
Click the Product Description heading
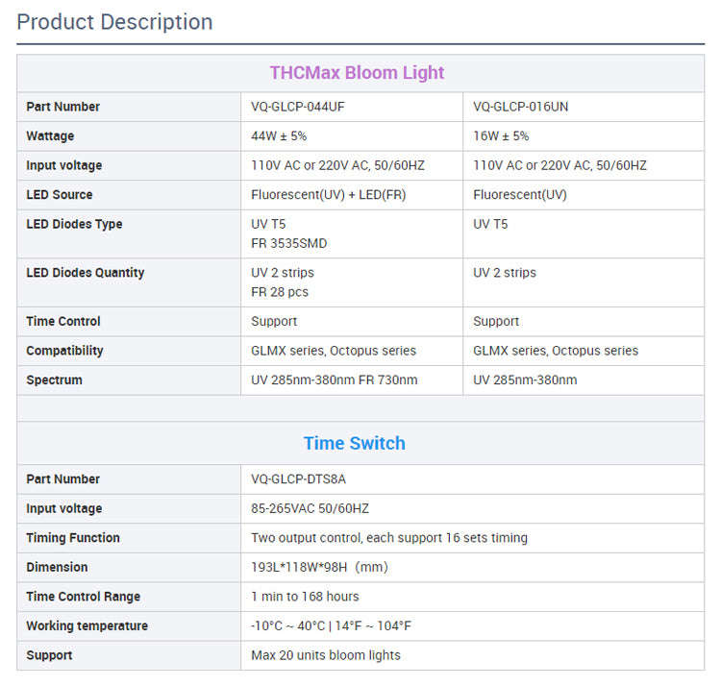click(x=114, y=22)
